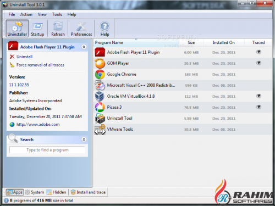
Task: Click the info icon in the status bar
Action: (x=6, y=201)
